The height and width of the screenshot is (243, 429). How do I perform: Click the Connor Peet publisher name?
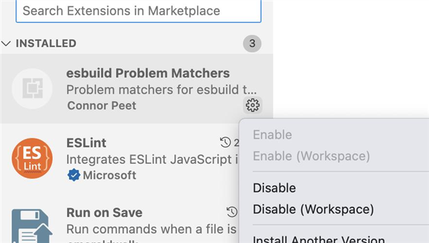102,106
